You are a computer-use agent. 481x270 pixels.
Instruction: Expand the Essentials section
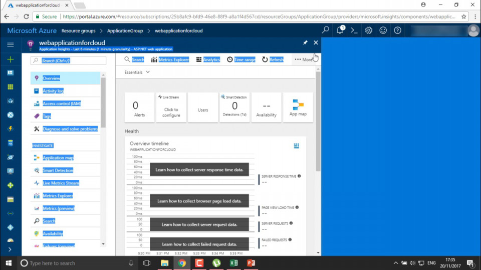[x=137, y=72]
